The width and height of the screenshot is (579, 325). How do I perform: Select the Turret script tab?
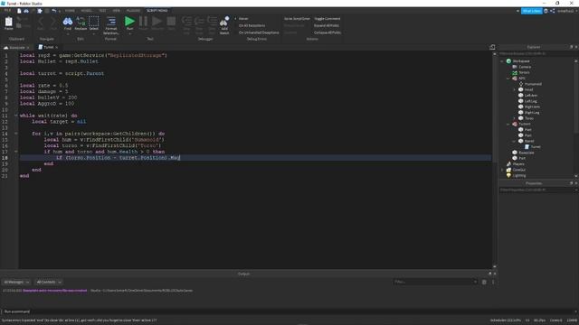[48, 47]
